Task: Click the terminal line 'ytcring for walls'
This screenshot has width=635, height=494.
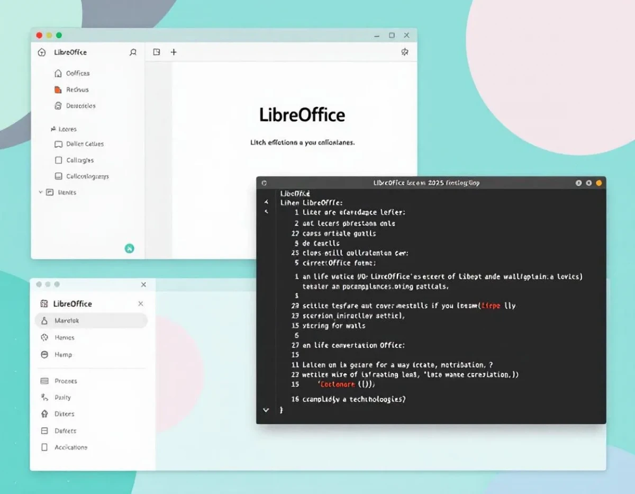Action: [334, 325]
